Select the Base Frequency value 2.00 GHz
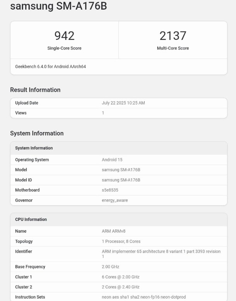The image size is (236, 301). point(110,267)
